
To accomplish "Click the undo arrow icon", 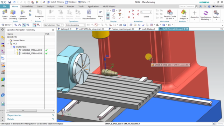I will (14, 2).
